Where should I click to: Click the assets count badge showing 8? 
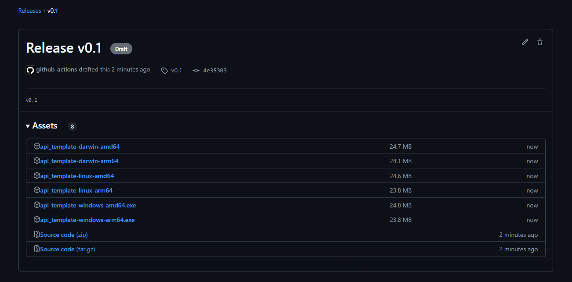[x=72, y=126]
